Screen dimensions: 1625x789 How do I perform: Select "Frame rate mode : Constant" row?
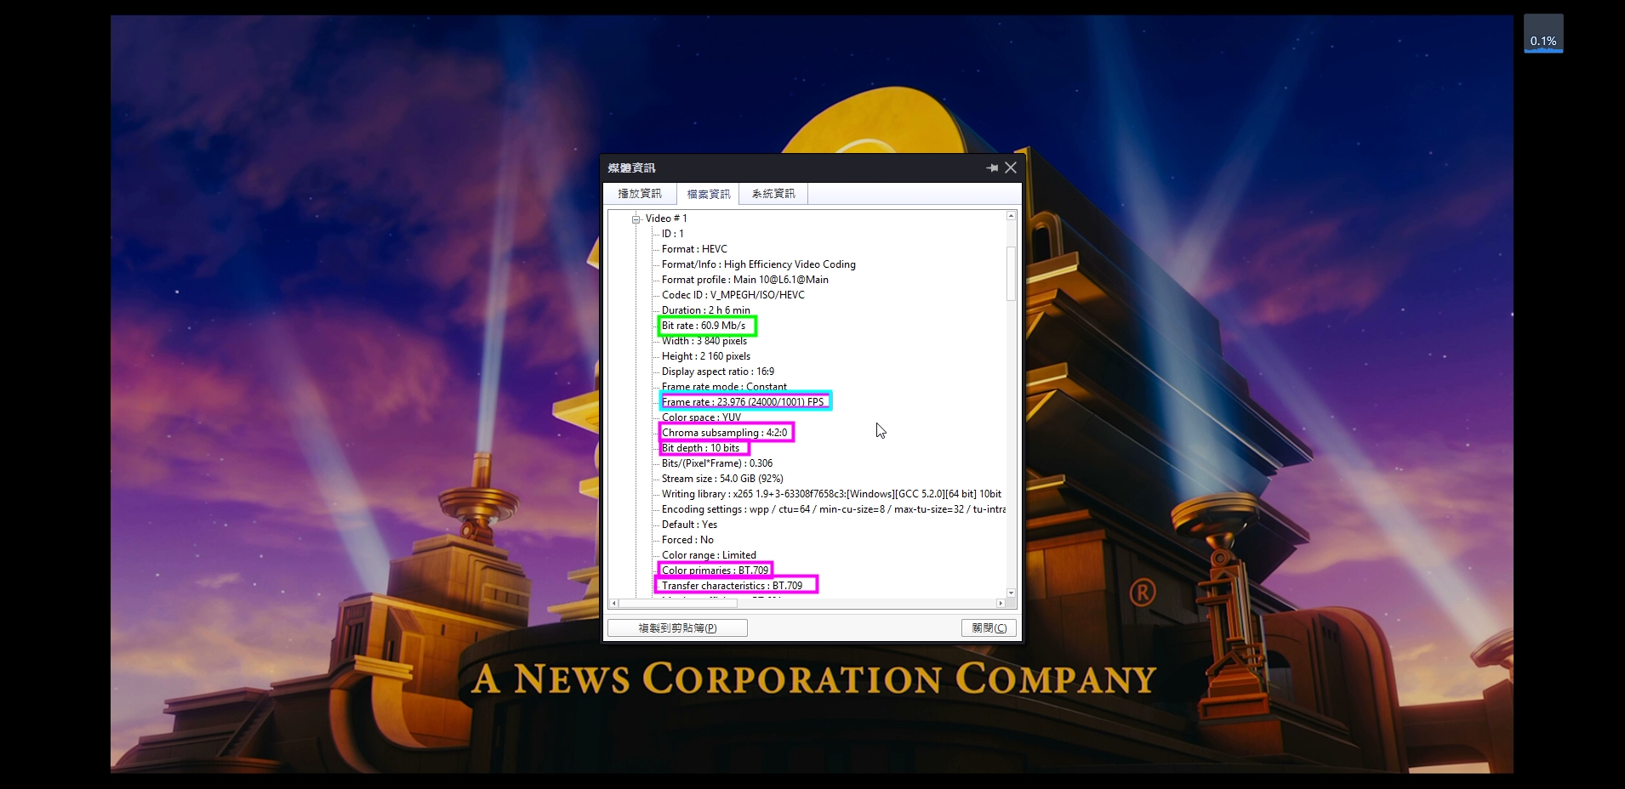click(724, 387)
